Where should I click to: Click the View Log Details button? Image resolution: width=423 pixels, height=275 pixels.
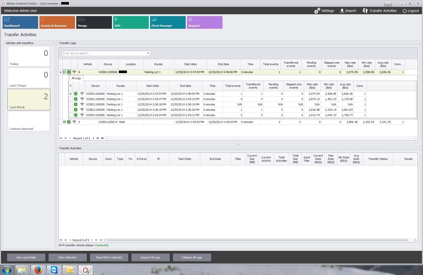tap(26, 257)
